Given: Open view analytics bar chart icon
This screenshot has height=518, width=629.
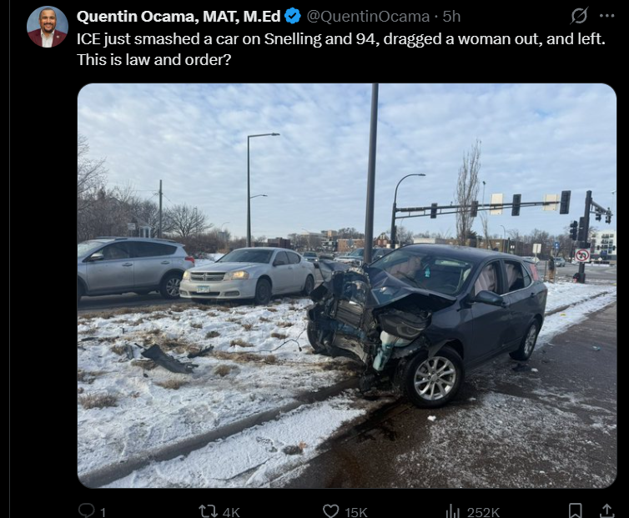Looking at the screenshot, I should [x=452, y=511].
